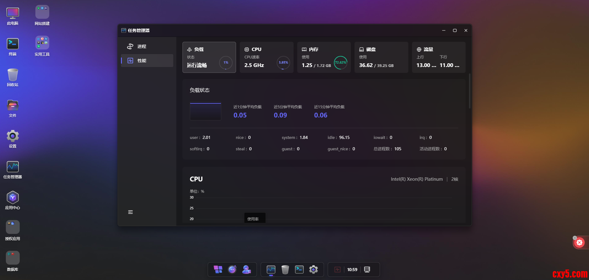Click the start menu icon in dock
589x280 pixels.
[218, 270]
